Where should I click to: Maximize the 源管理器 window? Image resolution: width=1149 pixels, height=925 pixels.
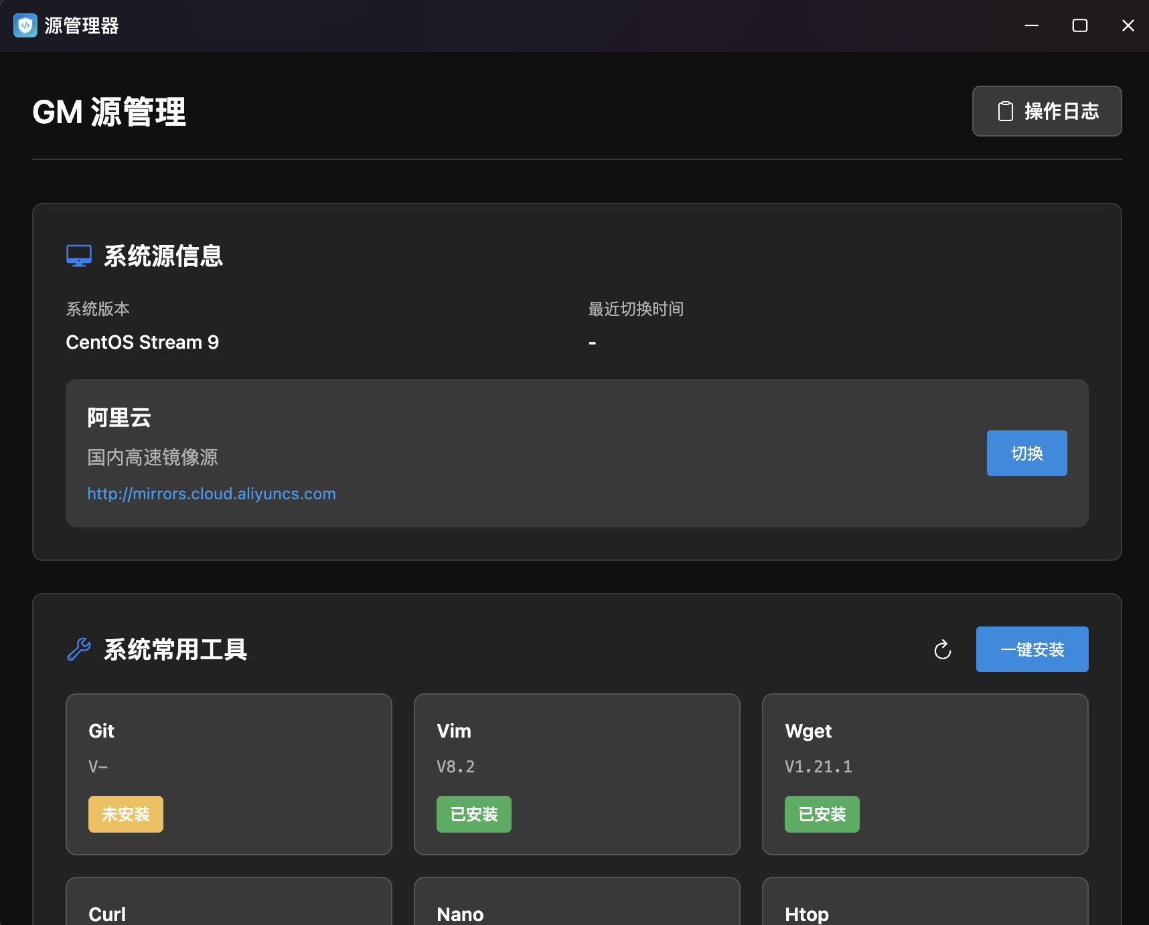tap(1080, 25)
